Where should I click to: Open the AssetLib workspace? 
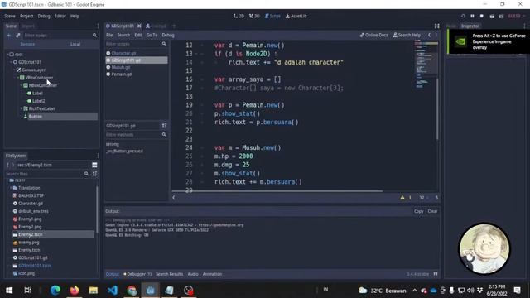tap(296, 16)
